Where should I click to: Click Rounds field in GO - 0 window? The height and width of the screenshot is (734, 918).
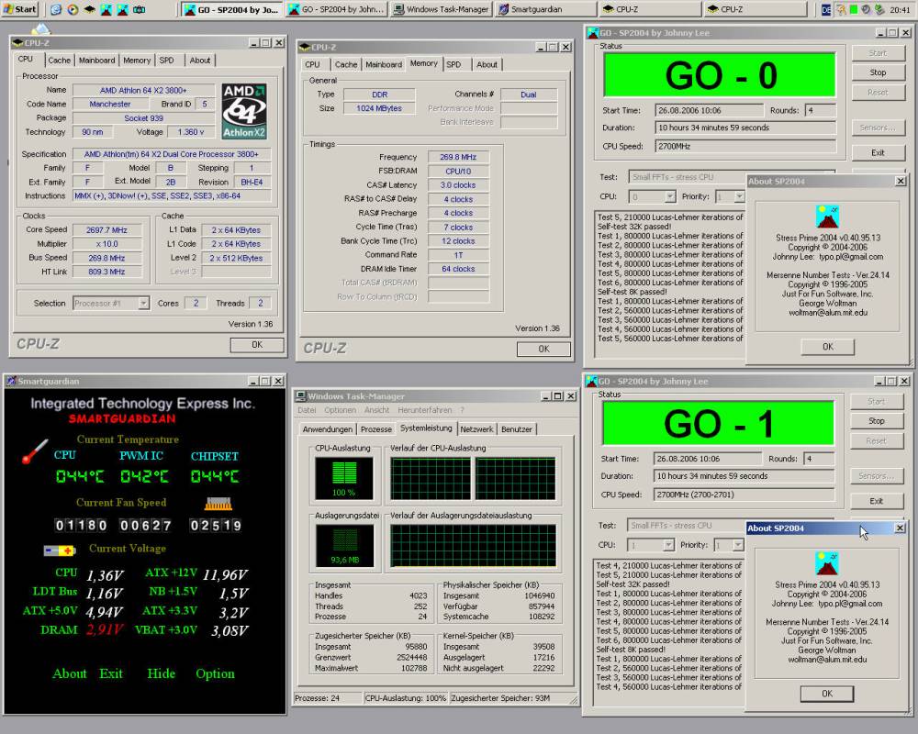[x=820, y=110]
